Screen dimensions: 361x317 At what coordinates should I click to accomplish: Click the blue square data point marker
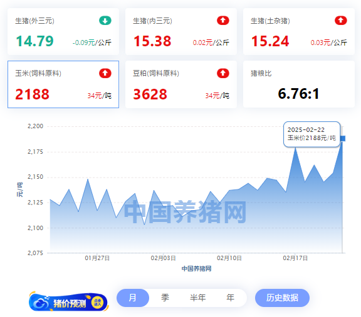343,138
